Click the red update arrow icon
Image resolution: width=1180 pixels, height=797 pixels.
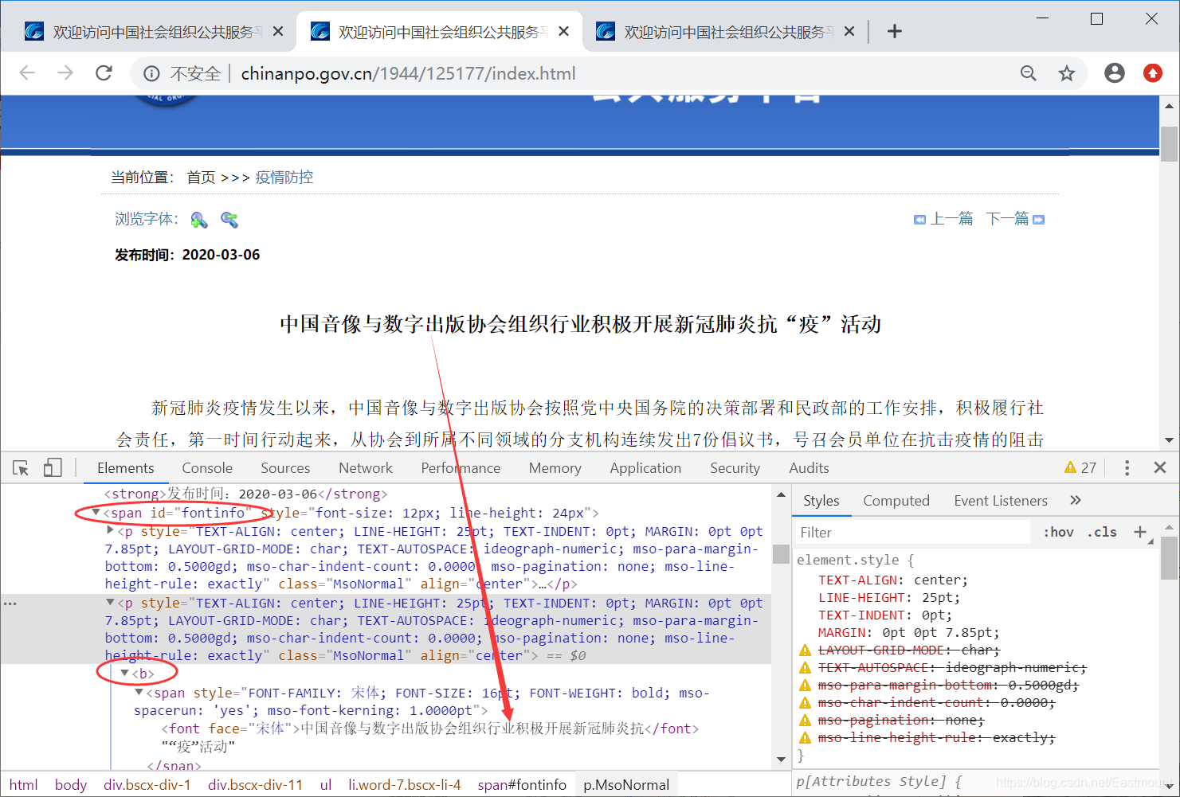pos(1153,73)
